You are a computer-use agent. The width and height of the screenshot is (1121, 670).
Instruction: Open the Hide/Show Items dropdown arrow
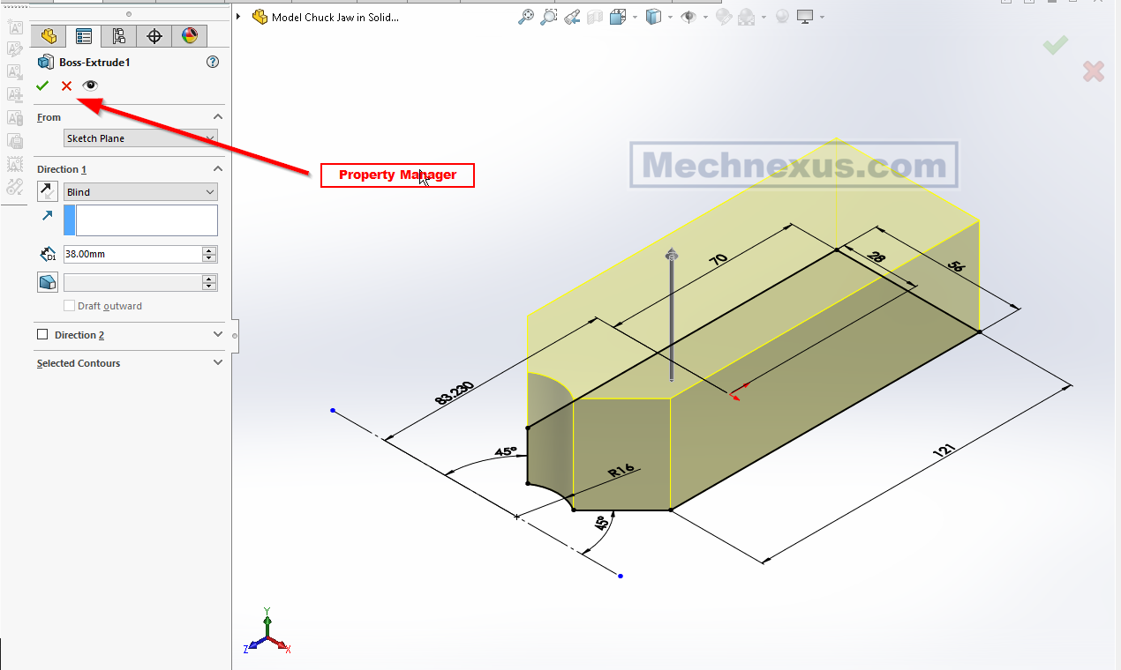[704, 17]
